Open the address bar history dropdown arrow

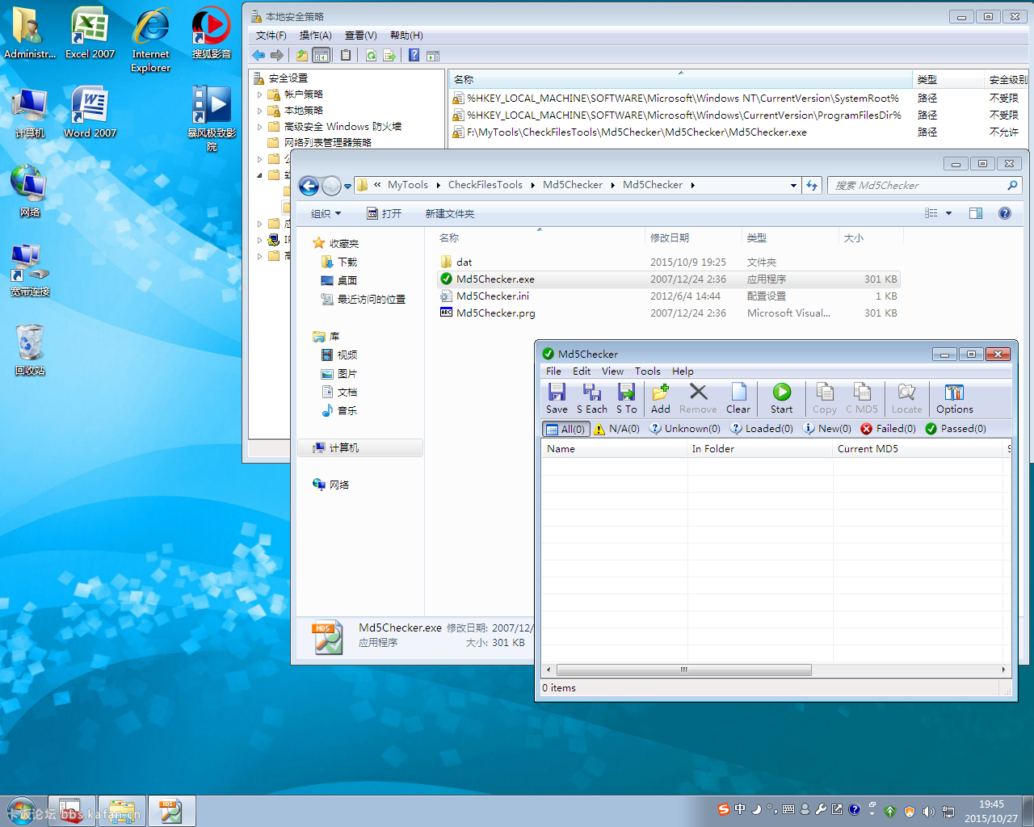coord(793,186)
